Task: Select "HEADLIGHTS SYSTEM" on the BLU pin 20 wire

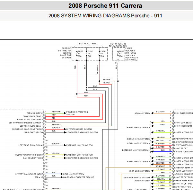Action: point(74,174)
